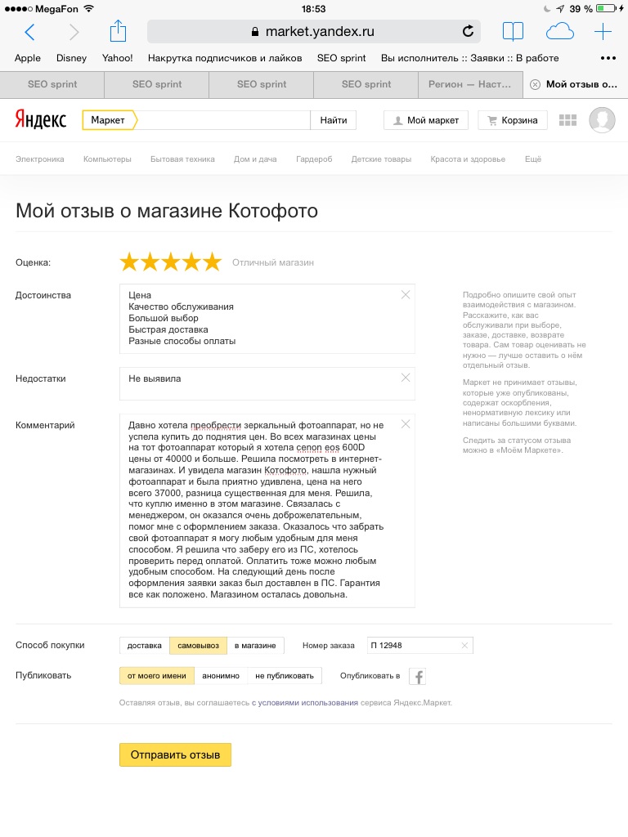Tap the Safari share icon
The width and height of the screenshot is (628, 837).
tap(118, 32)
